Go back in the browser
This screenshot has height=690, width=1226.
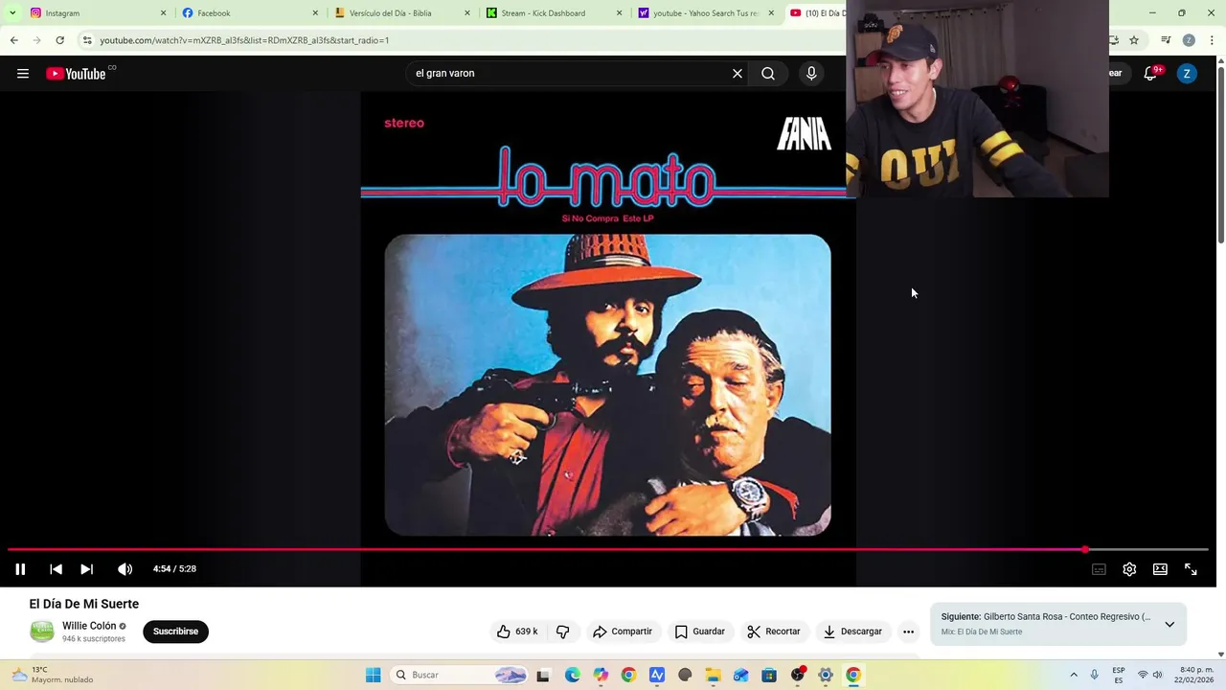13,40
